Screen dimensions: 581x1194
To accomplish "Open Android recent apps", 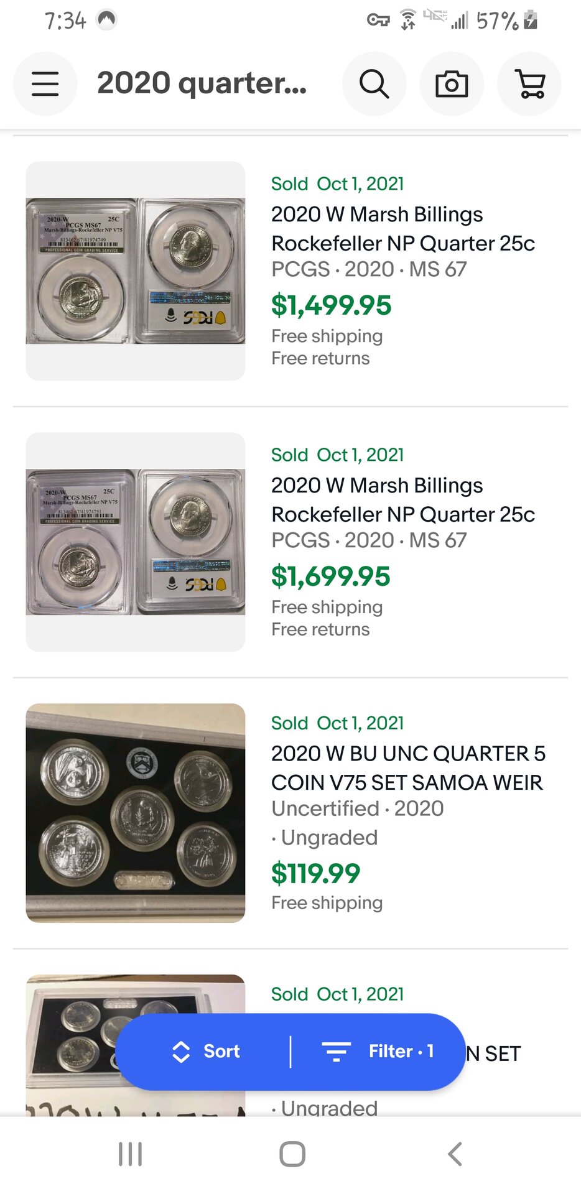I will 130,1154.
